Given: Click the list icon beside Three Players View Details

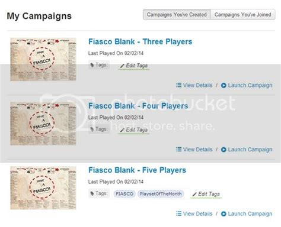Looking at the screenshot, I should [178, 85].
